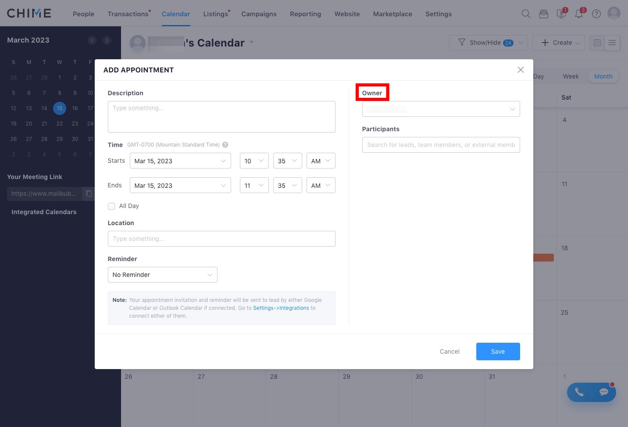The height and width of the screenshot is (427, 628).
Task: Click the timezone help tooltip icon
Action: click(225, 145)
